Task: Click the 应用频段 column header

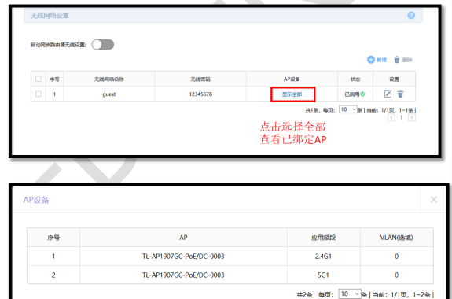Action: click(323, 238)
